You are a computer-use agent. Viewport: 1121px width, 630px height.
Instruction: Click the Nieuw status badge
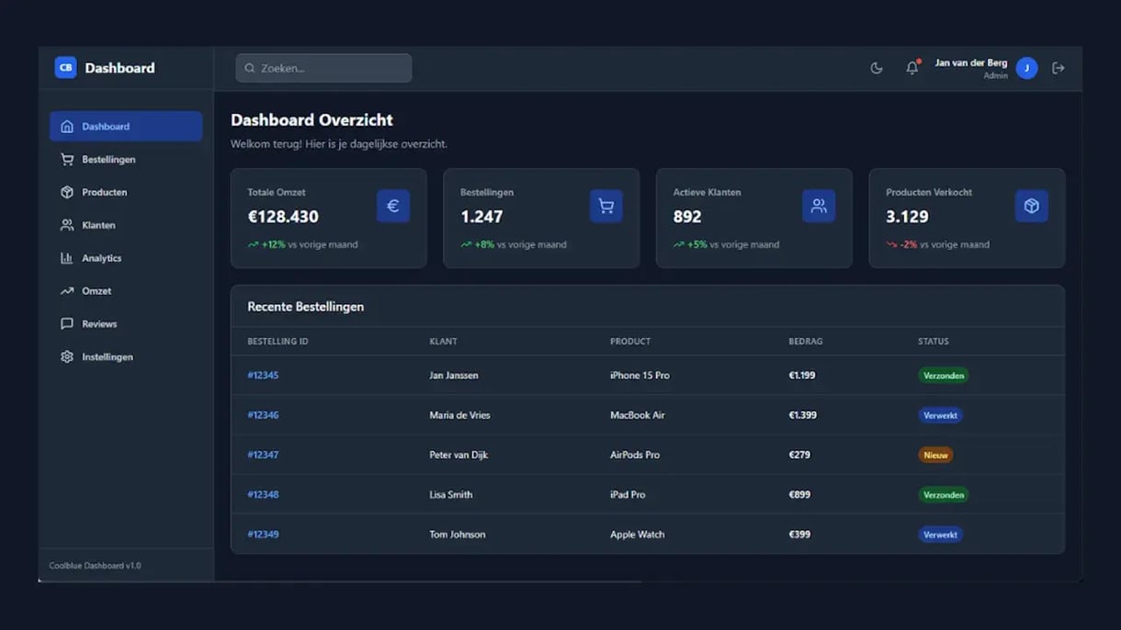pos(935,455)
